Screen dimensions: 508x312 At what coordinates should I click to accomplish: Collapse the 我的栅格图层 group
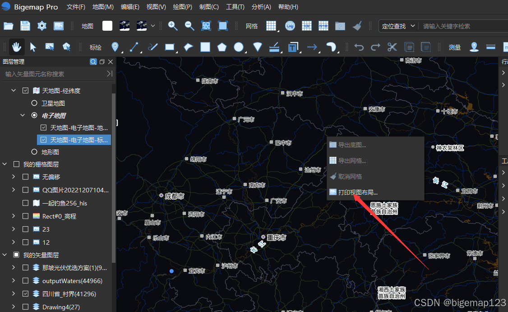[5, 164]
